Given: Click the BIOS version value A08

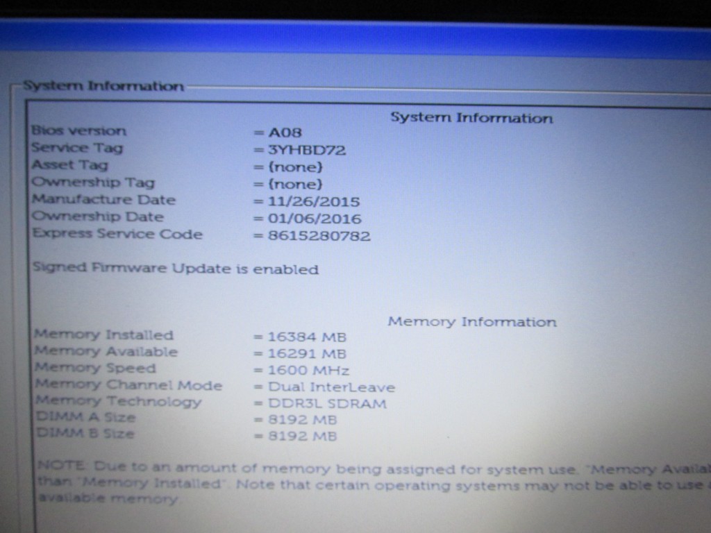Looking at the screenshot, I should point(285,133).
